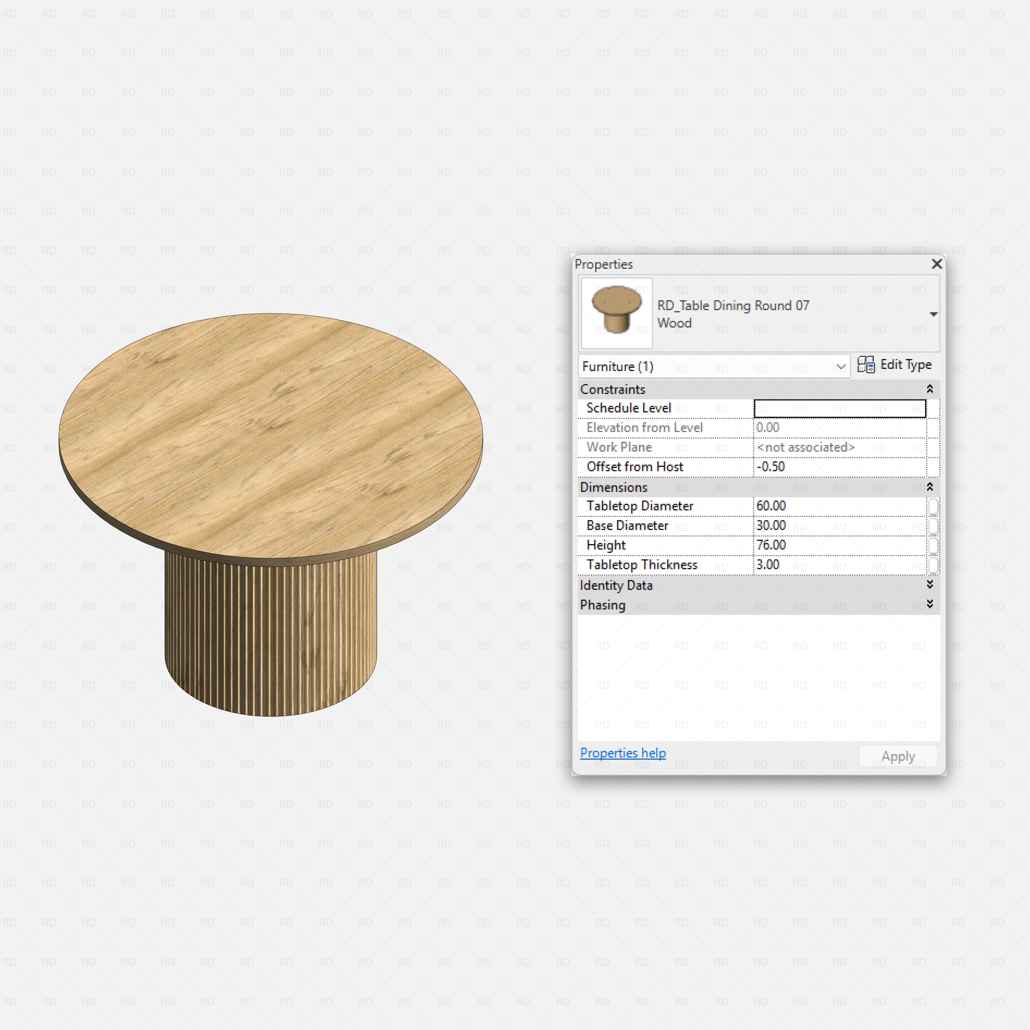Open the Properties help link
The image size is (1030, 1030).
coord(622,753)
